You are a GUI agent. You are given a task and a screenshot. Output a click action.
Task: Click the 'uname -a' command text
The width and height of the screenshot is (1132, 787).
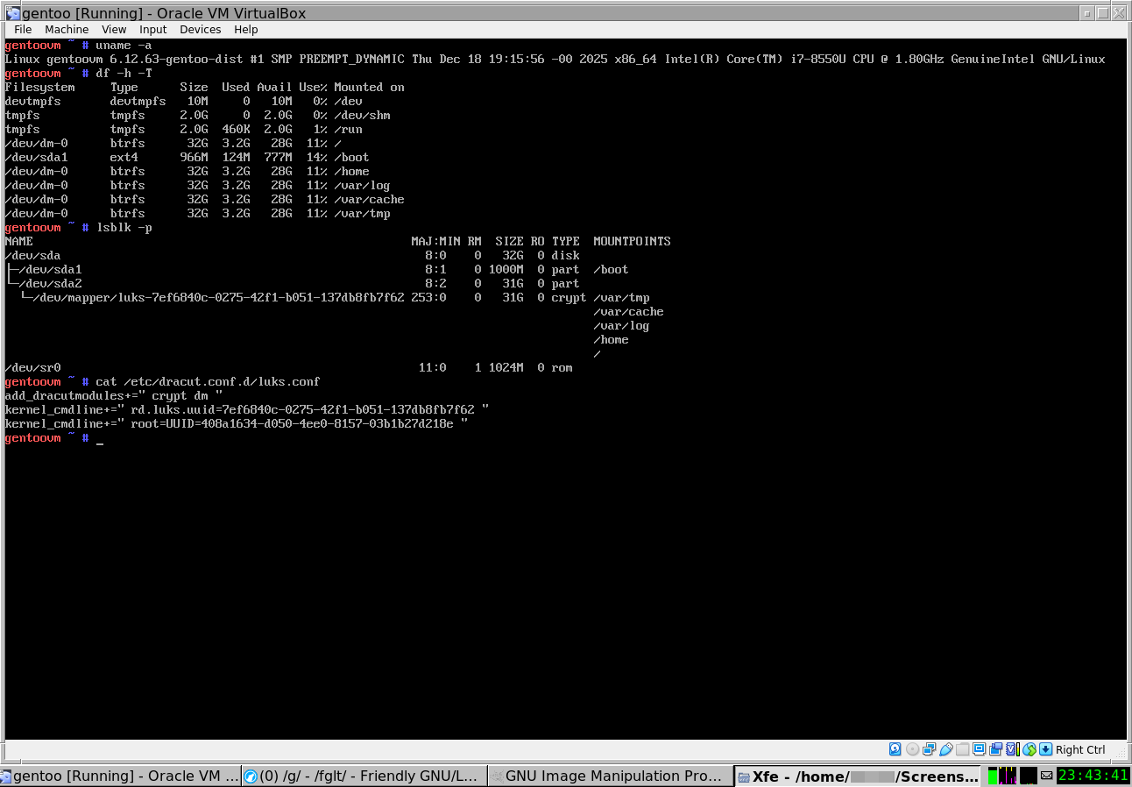(124, 45)
